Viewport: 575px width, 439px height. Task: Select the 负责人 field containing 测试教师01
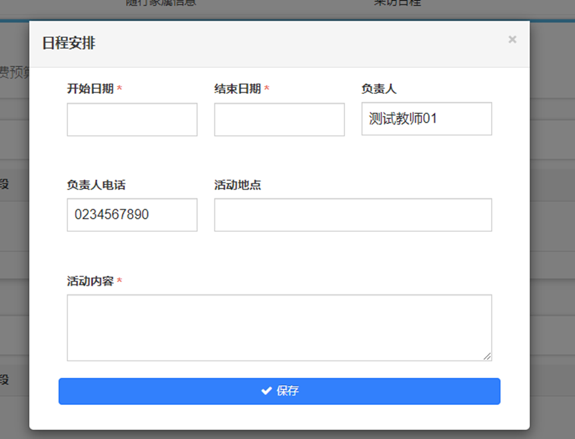tap(426, 119)
